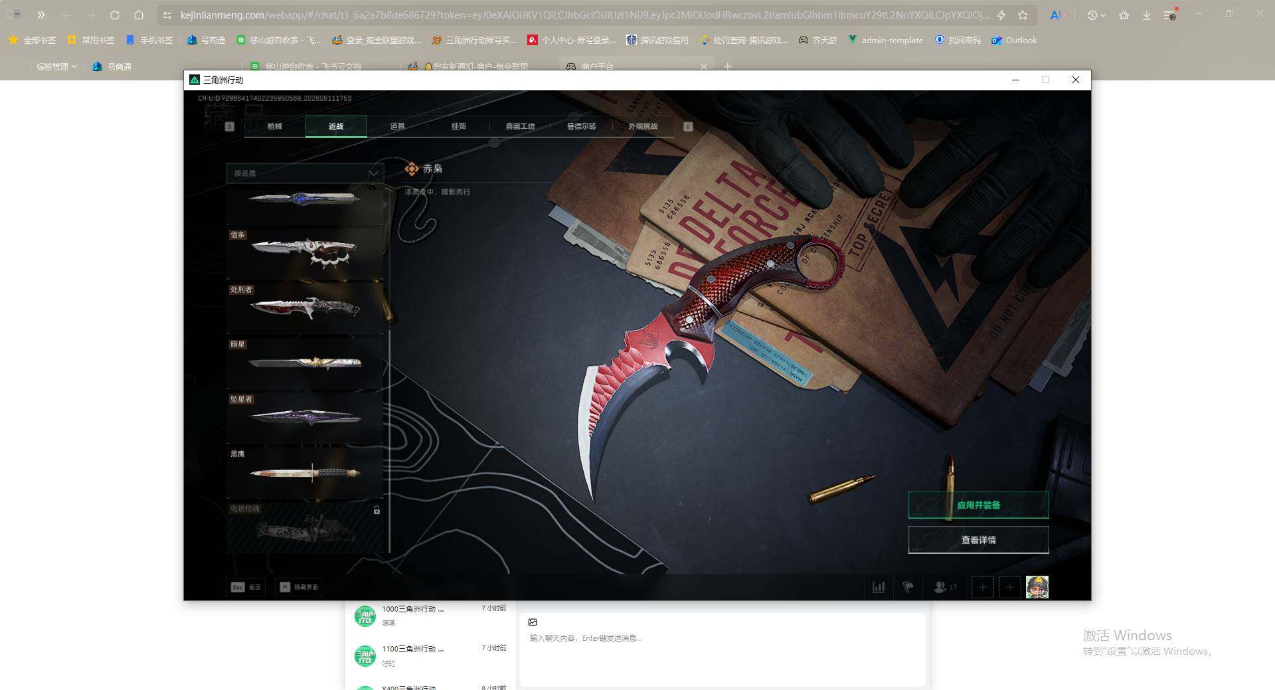Open the friends list icon showing 17

tap(946, 587)
